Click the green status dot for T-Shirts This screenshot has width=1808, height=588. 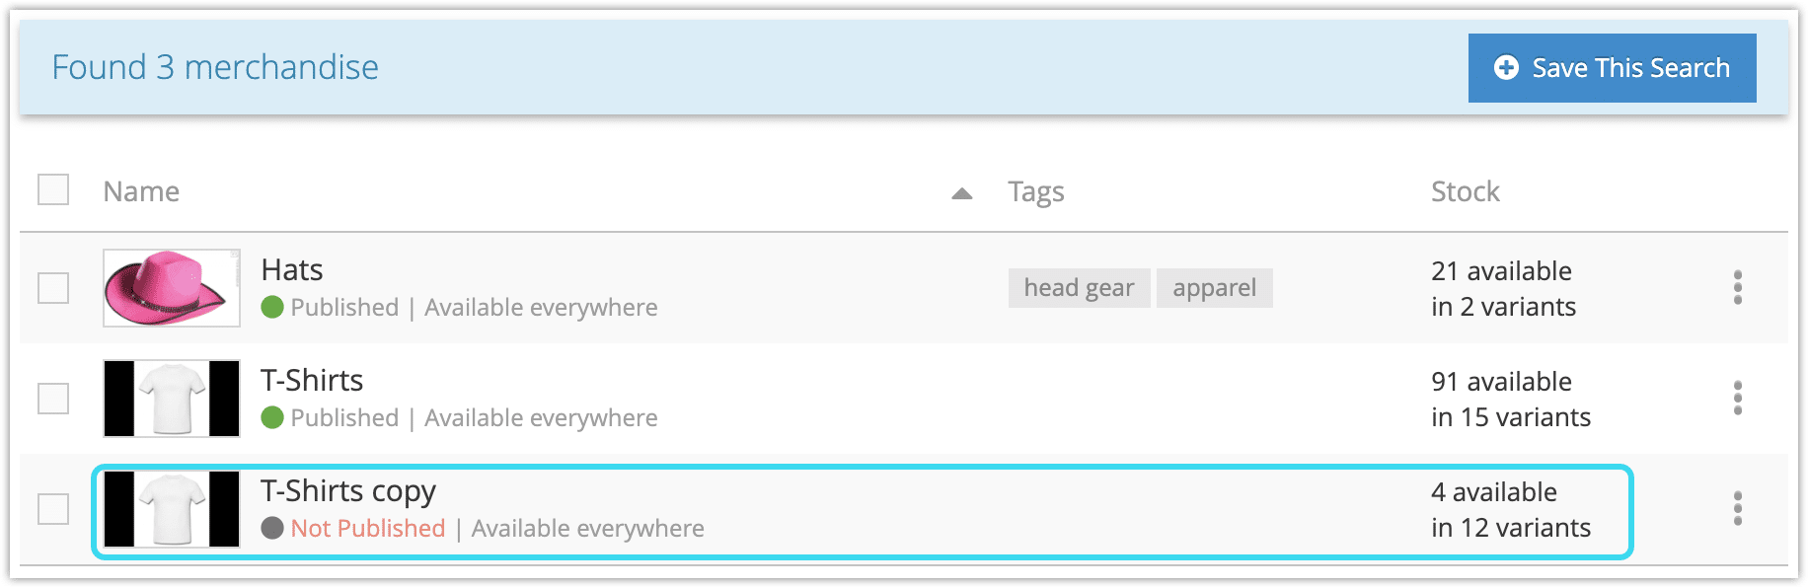point(272,417)
